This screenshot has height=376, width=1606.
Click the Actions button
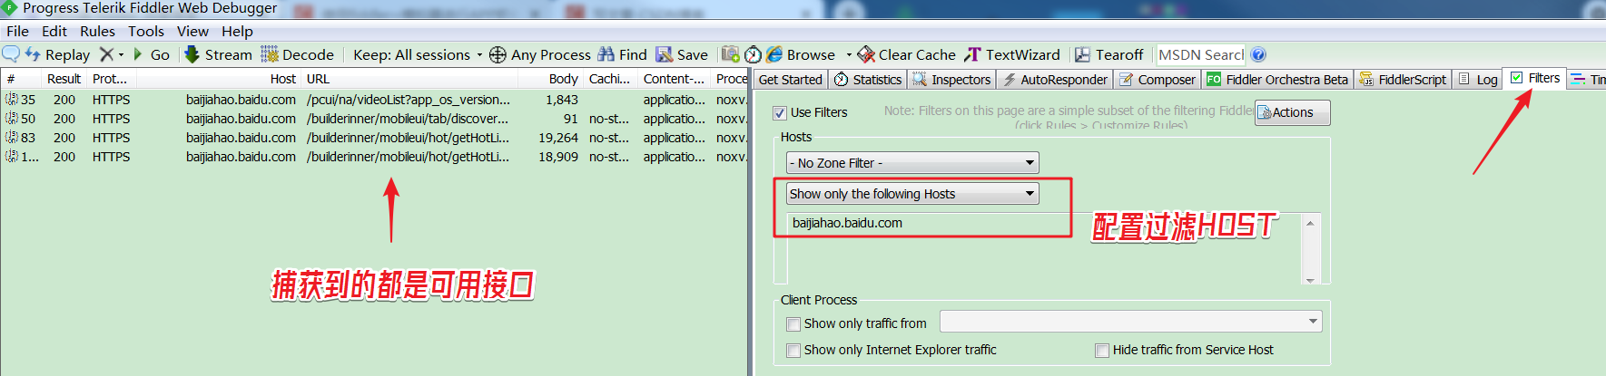(1293, 113)
